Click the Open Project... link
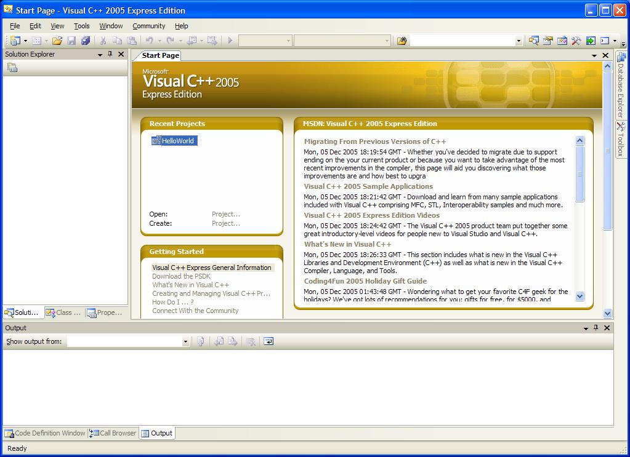 (x=226, y=214)
